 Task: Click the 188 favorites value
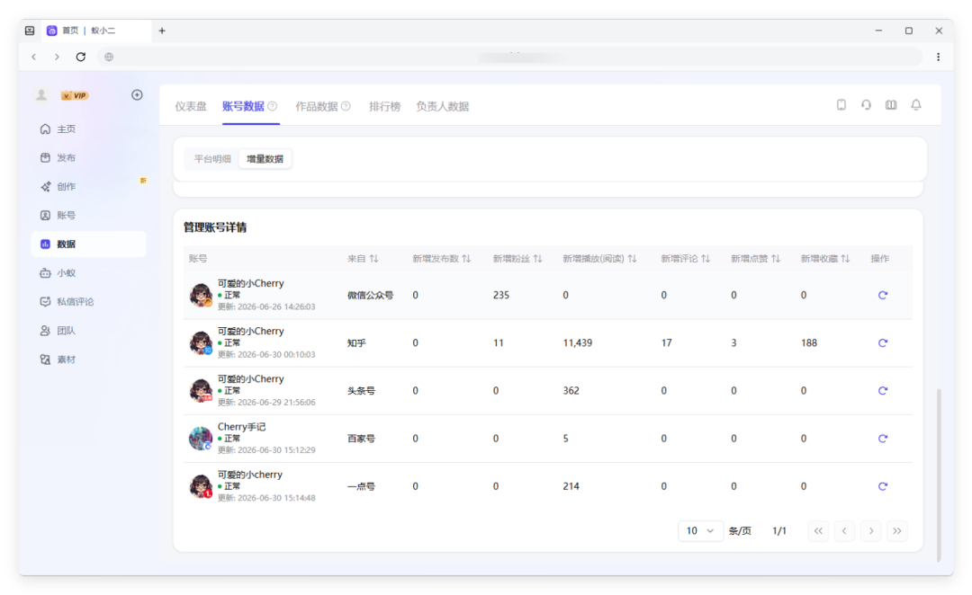[809, 343]
